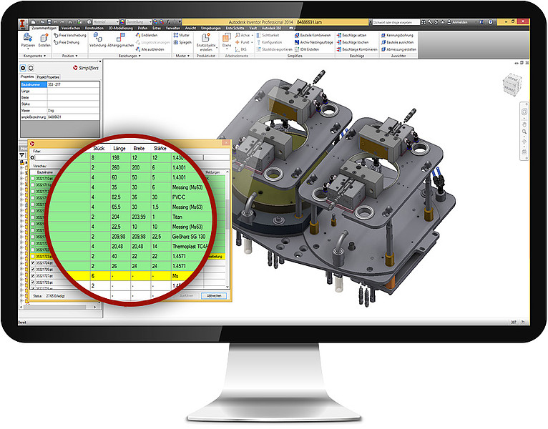
Task: Click the BKS coordinate system tool
Action: [x=241, y=49]
